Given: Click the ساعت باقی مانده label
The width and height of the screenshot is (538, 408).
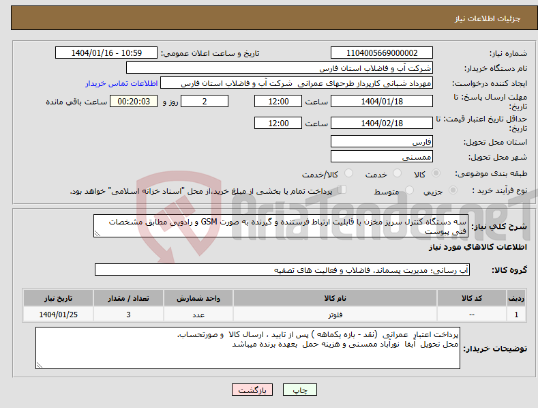Looking at the screenshot, I should coord(76,102).
